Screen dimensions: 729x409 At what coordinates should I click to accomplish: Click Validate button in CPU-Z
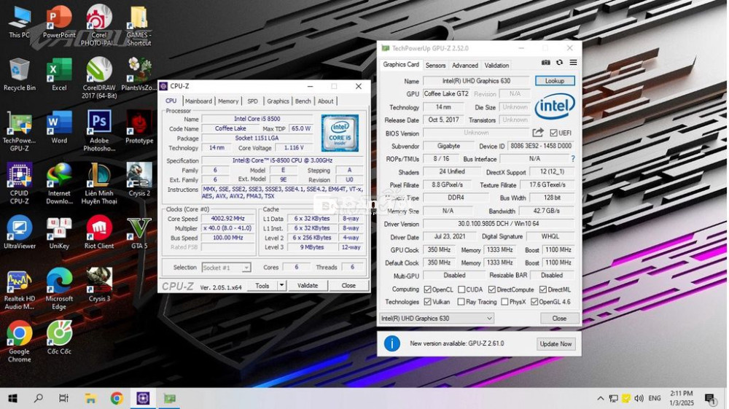pyautogui.click(x=308, y=285)
